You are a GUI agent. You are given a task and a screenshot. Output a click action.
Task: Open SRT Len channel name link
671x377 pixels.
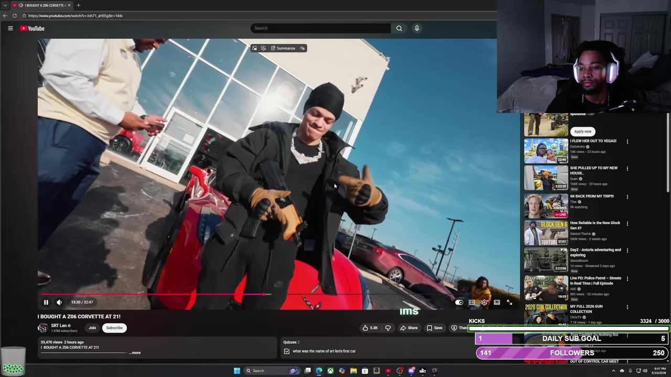coord(59,326)
